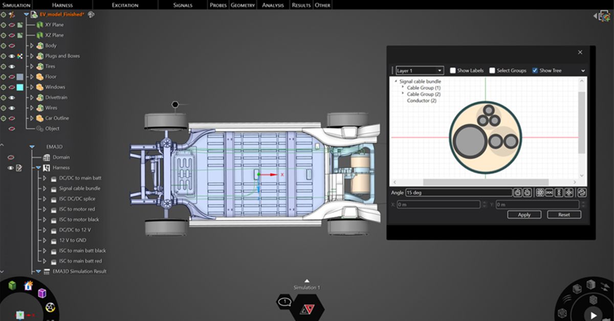Open the message bubble hexagon showing 1
614x321 pixels.
pyautogui.click(x=284, y=302)
